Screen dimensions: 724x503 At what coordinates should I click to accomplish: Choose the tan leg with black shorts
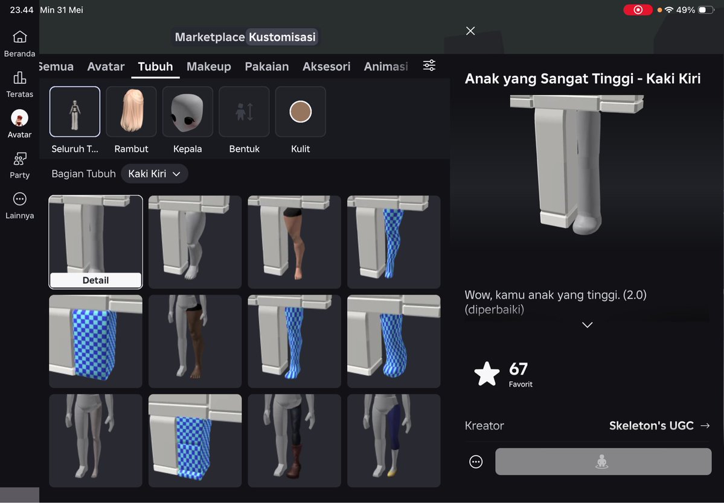pyautogui.click(x=294, y=242)
